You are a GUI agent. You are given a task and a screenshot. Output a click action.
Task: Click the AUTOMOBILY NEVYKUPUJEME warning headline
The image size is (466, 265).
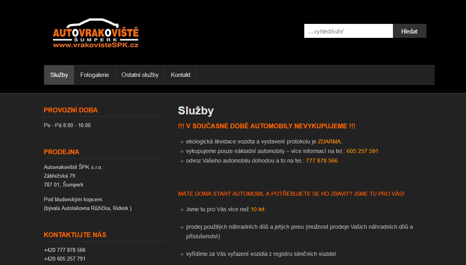(267, 126)
